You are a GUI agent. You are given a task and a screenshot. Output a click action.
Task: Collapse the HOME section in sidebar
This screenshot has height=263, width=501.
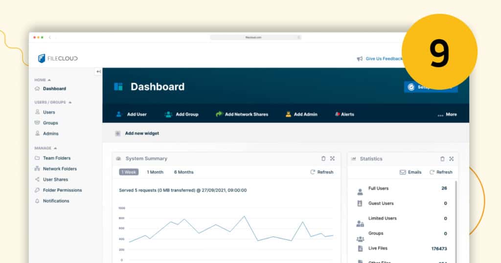[x=49, y=80]
